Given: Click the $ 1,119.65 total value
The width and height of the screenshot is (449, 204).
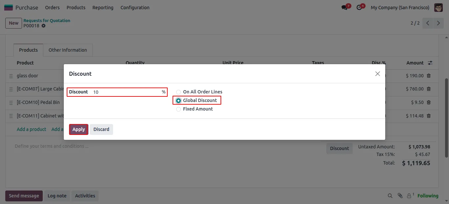Looking at the screenshot, I should tap(416, 163).
